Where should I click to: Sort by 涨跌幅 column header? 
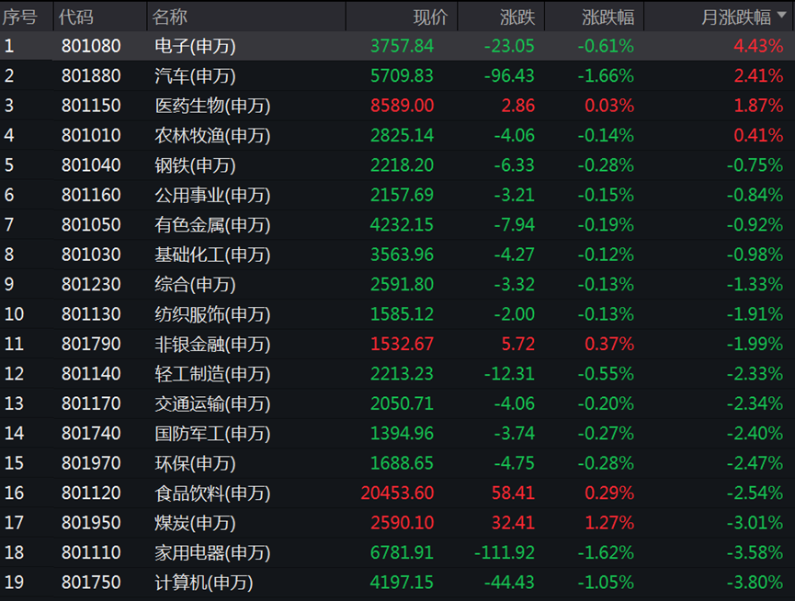[608, 17]
